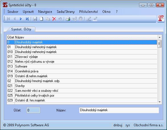Click the next record arrow icon

(21, 19)
